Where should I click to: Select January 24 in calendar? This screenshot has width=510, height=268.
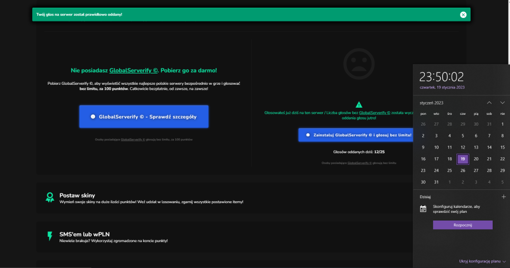[436, 170]
